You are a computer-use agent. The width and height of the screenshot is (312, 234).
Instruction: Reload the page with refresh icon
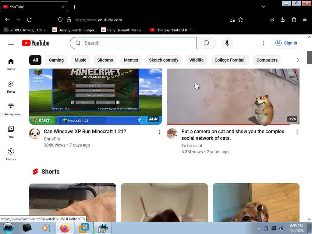(x=29, y=20)
